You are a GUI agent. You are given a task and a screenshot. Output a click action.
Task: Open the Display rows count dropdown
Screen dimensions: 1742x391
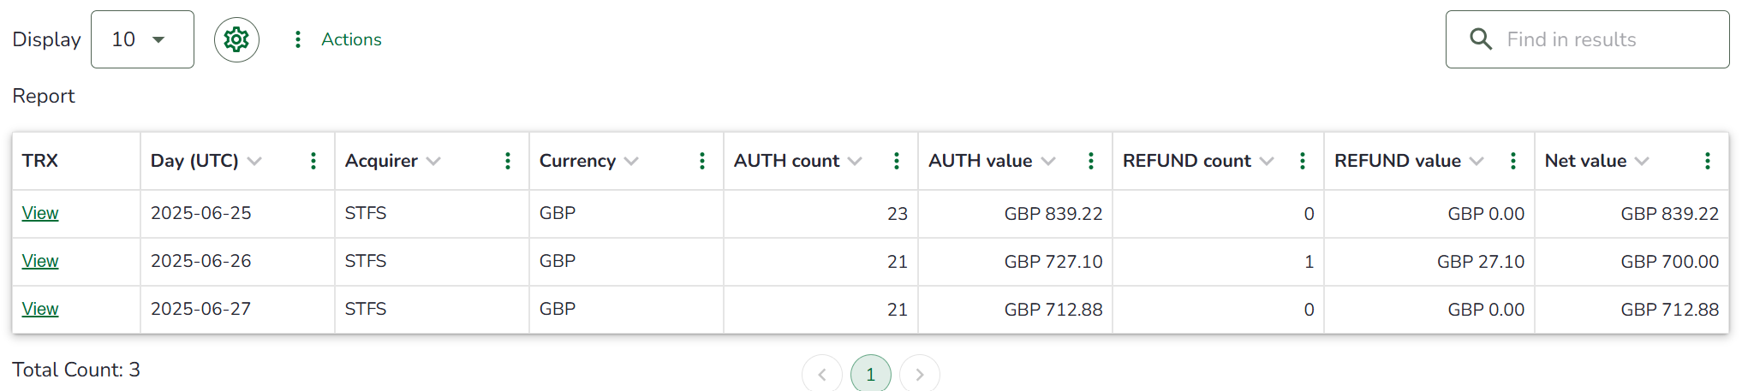point(142,39)
